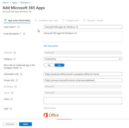Image resolution: width=129 pixels, height=128 pixels.
Task: Click the "Microsoft 365 Apps (Windows 10)" subtitle
Action: coord(17,12)
